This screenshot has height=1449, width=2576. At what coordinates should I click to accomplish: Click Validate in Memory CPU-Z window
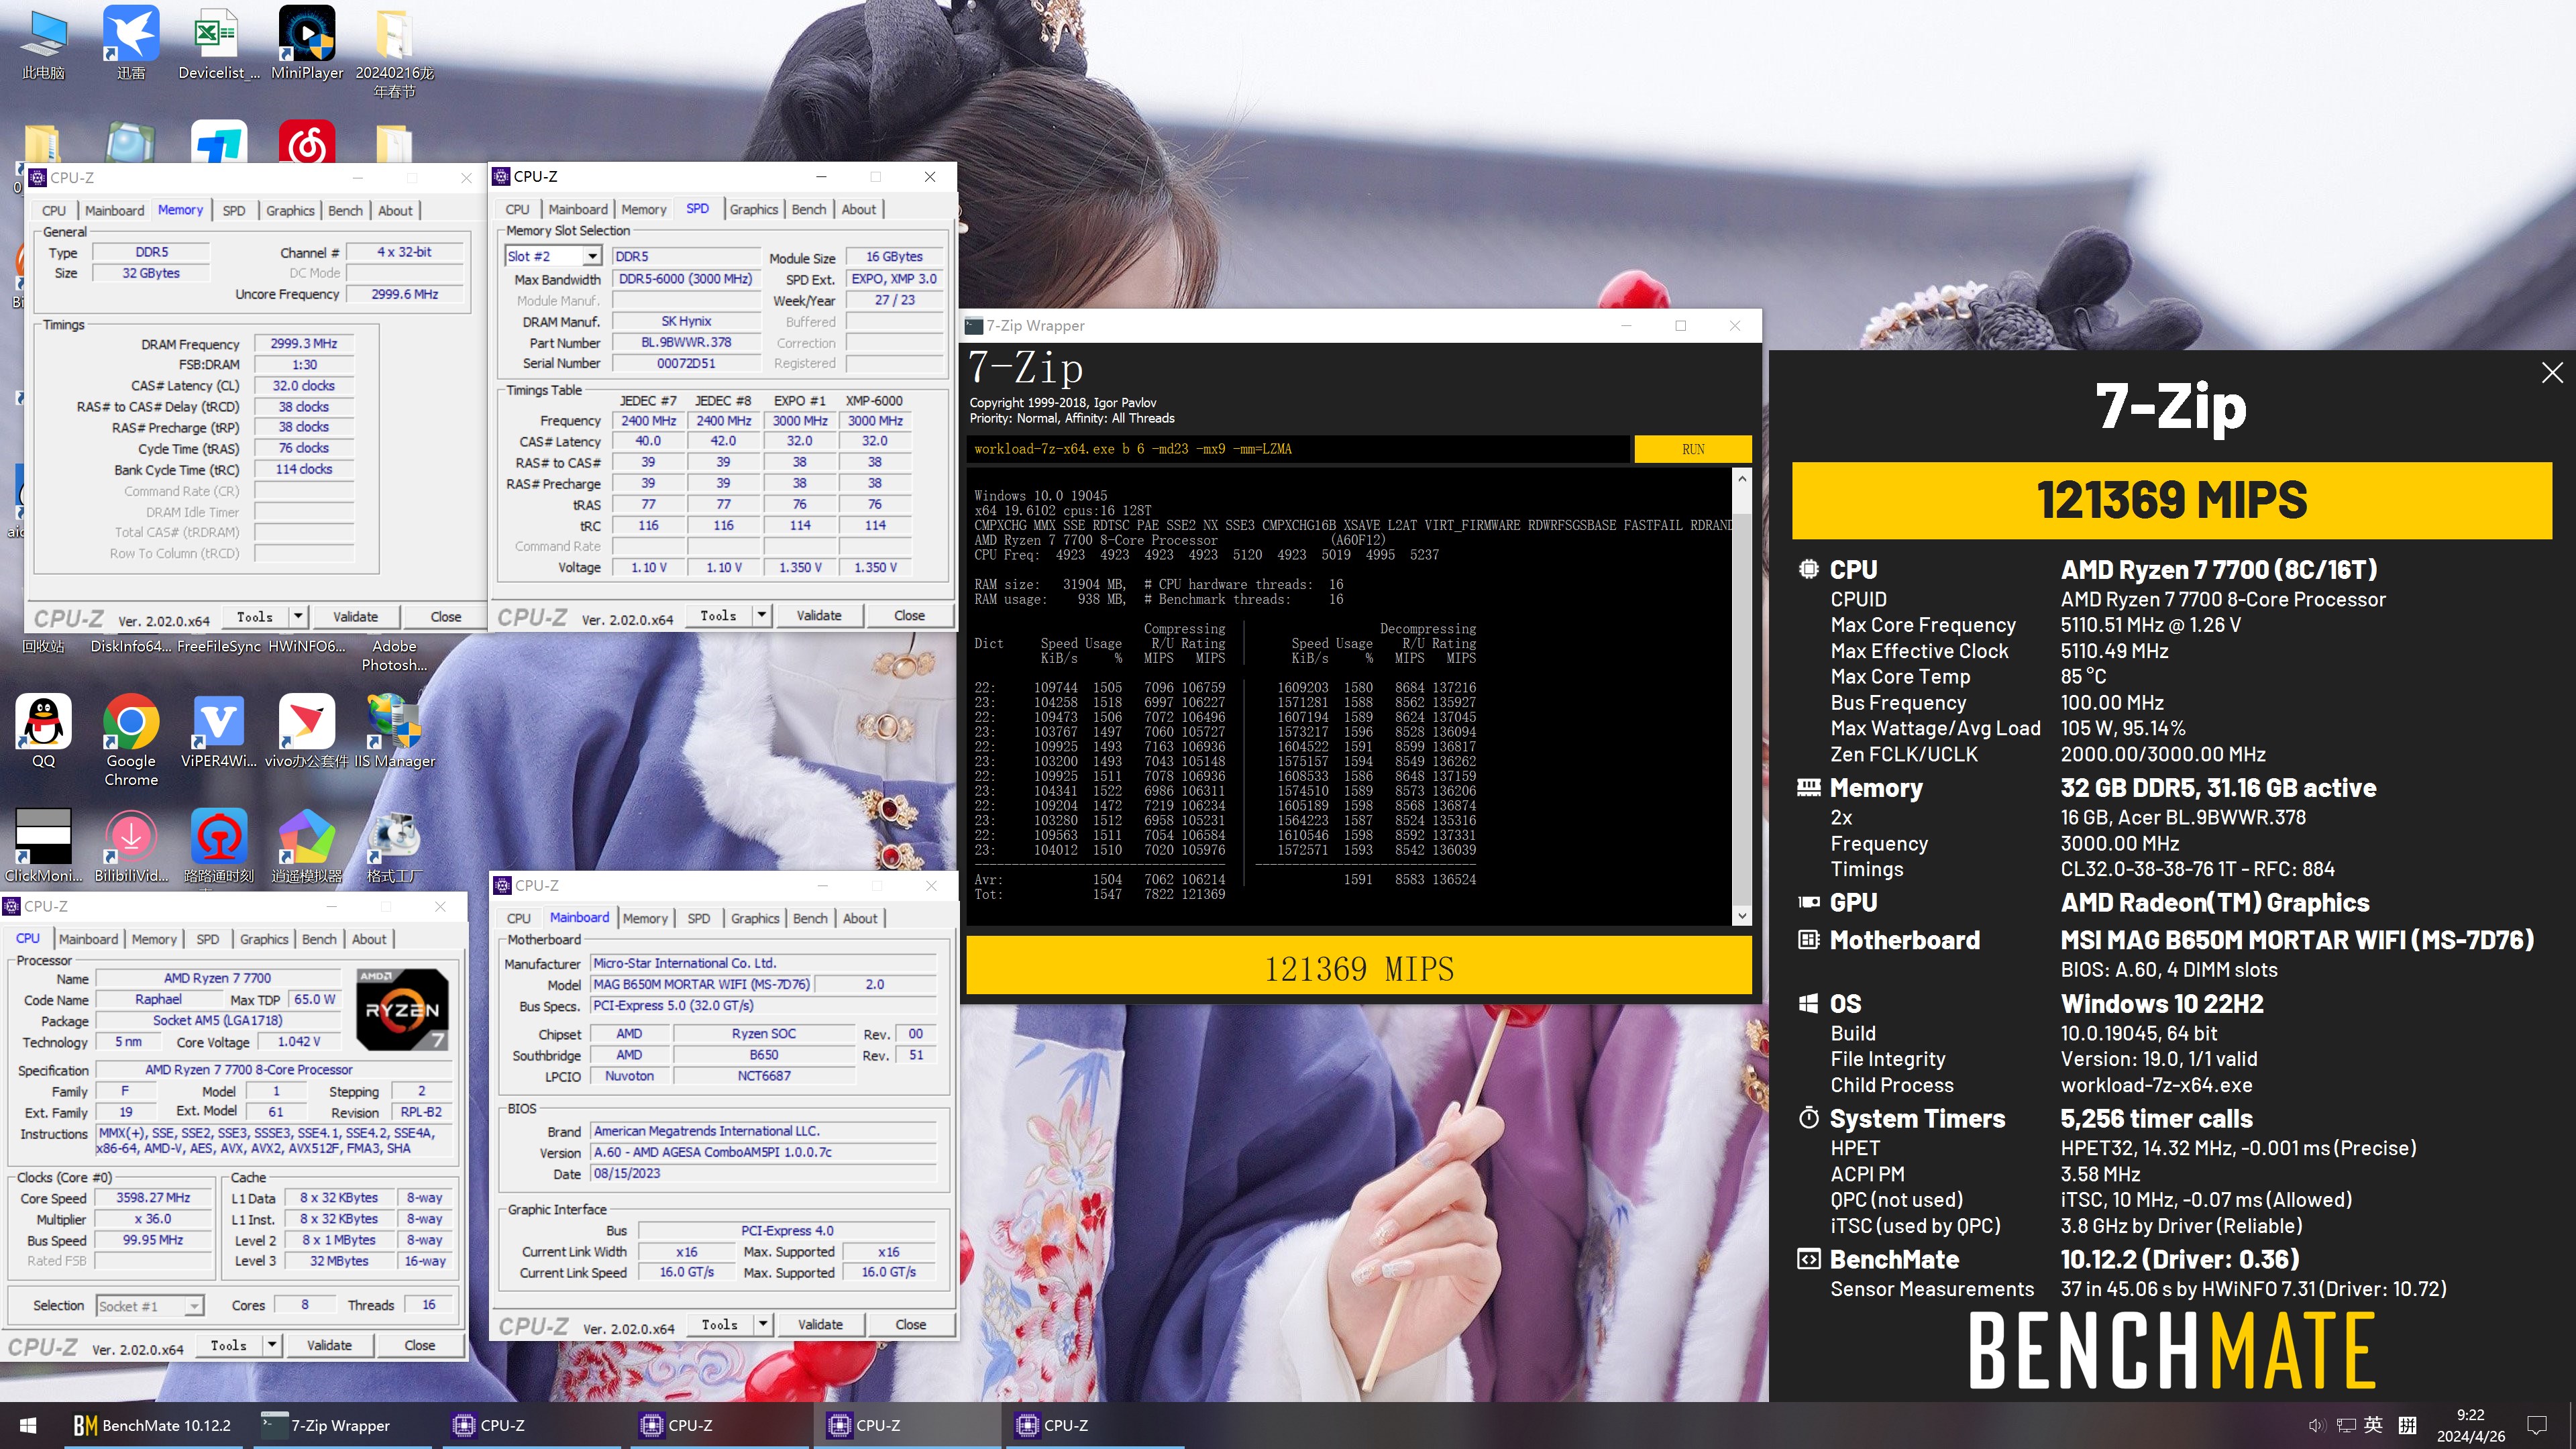coord(355,617)
